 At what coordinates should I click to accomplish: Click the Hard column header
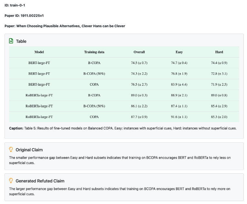point(219,52)
